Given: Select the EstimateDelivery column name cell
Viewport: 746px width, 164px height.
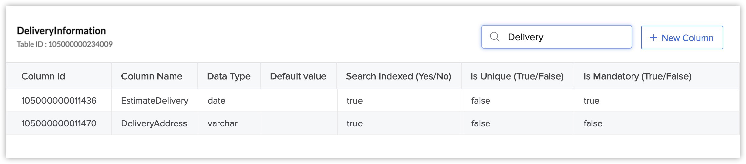Looking at the screenshot, I should [155, 101].
